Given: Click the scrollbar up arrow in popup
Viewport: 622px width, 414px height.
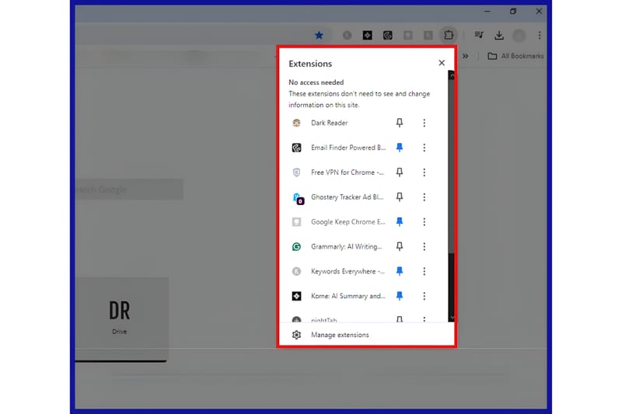Looking at the screenshot, I should (x=451, y=75).
